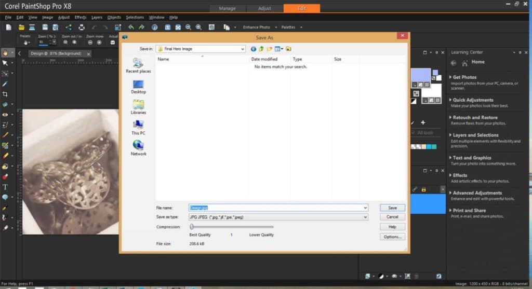Select the Text tool in left toolbar
The width and height of the screenshot is (532, 289).
pyautogui.click(x=5, y=187)
